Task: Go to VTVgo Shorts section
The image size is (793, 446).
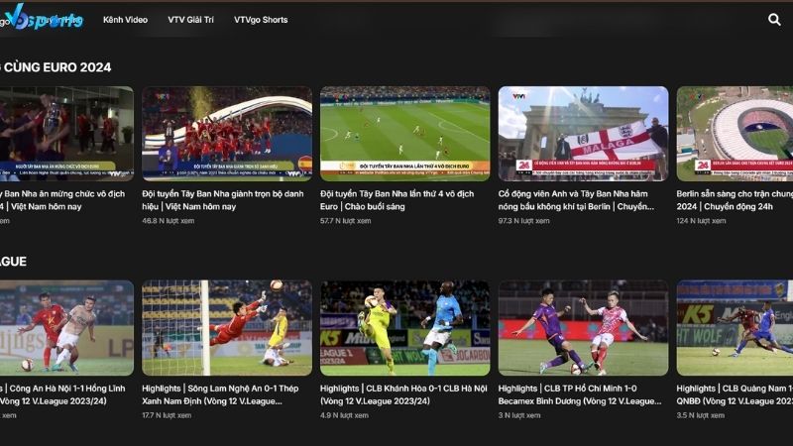Action: [x=261, y=20]
